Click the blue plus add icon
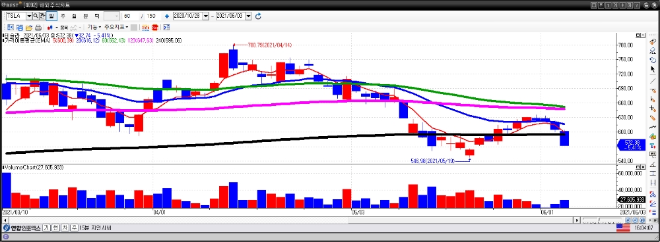This screenshot has width=660, height=242. 167,16
